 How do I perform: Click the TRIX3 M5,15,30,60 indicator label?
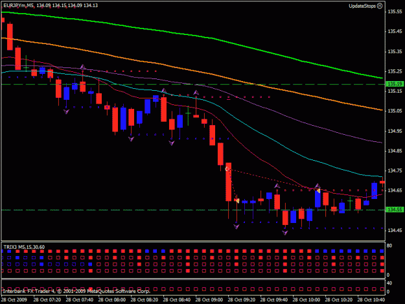click(24, 247)
